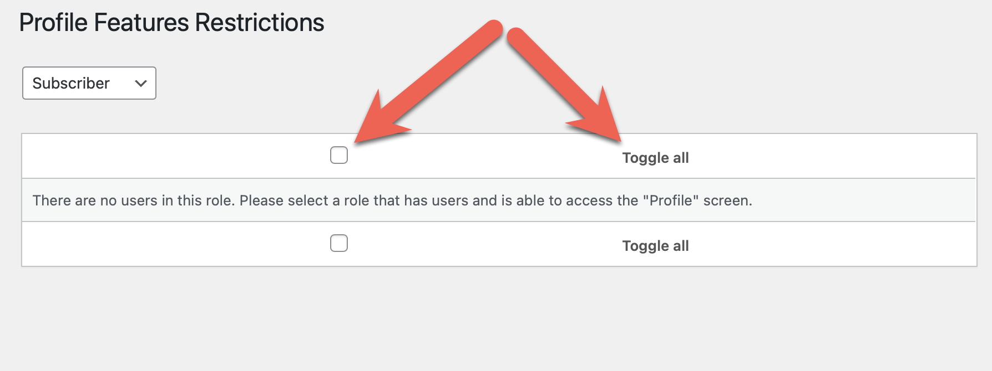Image resolution: width=992 pixels, height=371 pixels.
Task: Click the role selector chevron arrow
Action: 140,84
